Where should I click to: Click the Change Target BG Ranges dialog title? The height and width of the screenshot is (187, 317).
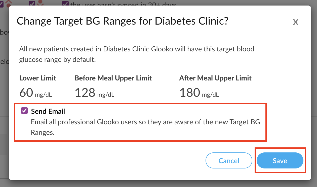(122, 21)
